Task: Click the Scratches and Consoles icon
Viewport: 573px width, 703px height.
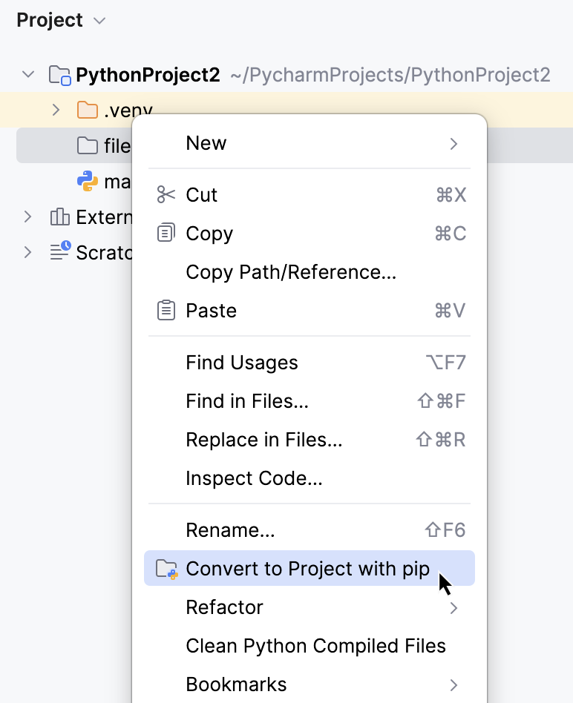Action: (60, 251)
